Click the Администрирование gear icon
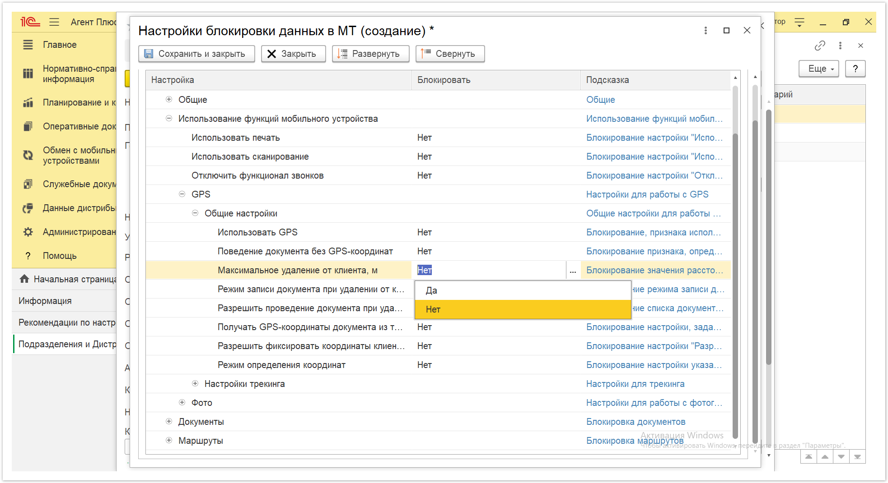 tap(28, 232)
